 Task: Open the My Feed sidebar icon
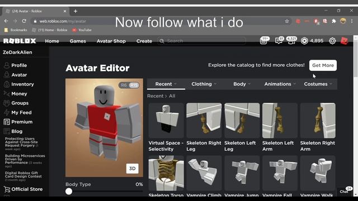coord(7,113)
